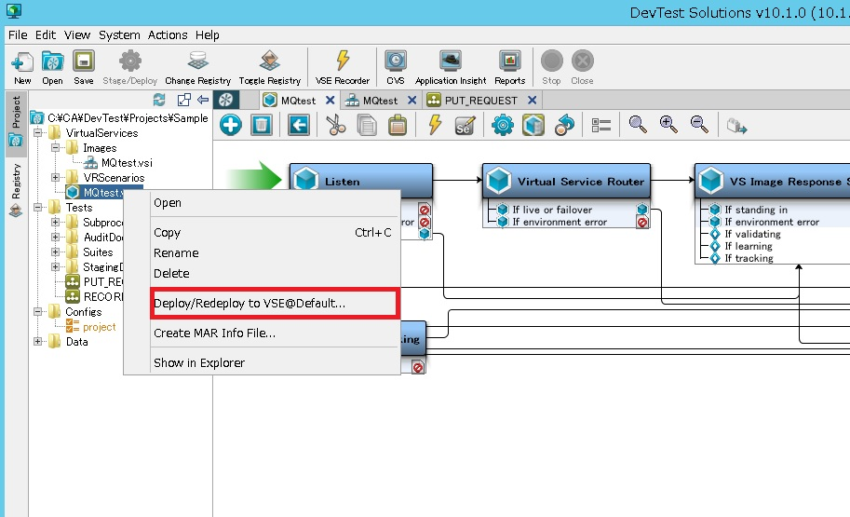Click the blue plus add-step icon
This screenshot has height=517, width=850.
pos(231,125)
